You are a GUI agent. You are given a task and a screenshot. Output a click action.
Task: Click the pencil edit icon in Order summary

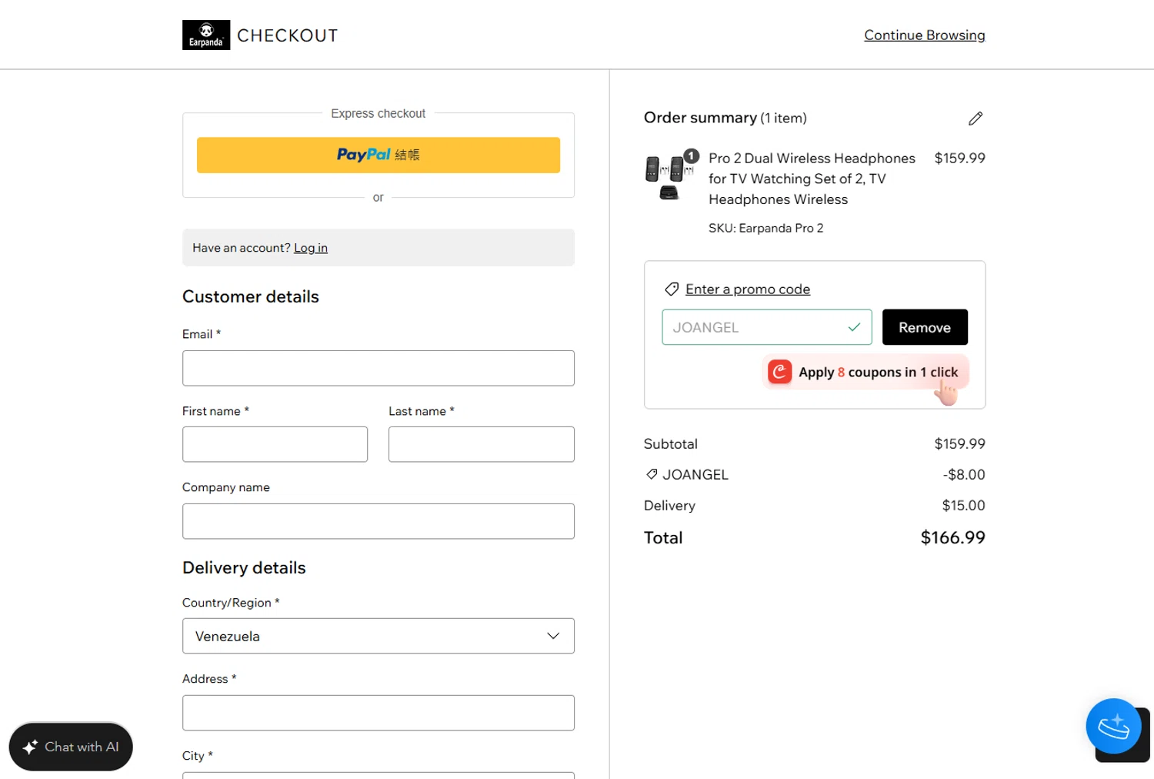point(976,119)
